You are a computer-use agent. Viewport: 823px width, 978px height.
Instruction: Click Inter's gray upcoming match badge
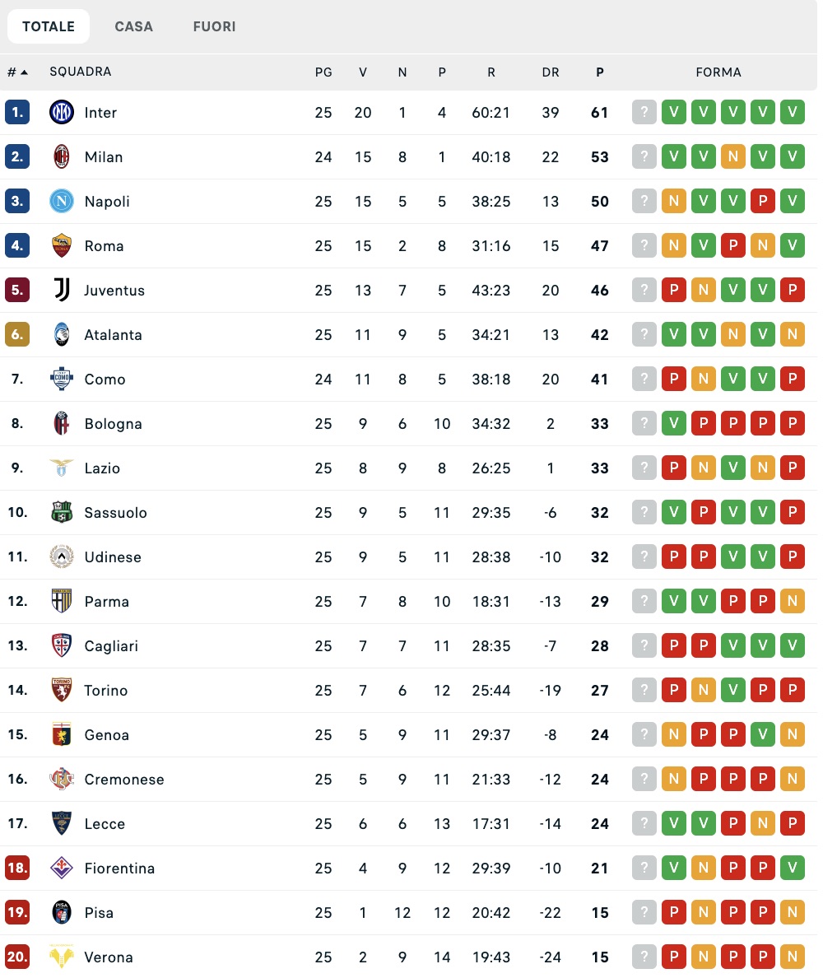(x=644, y=113)
